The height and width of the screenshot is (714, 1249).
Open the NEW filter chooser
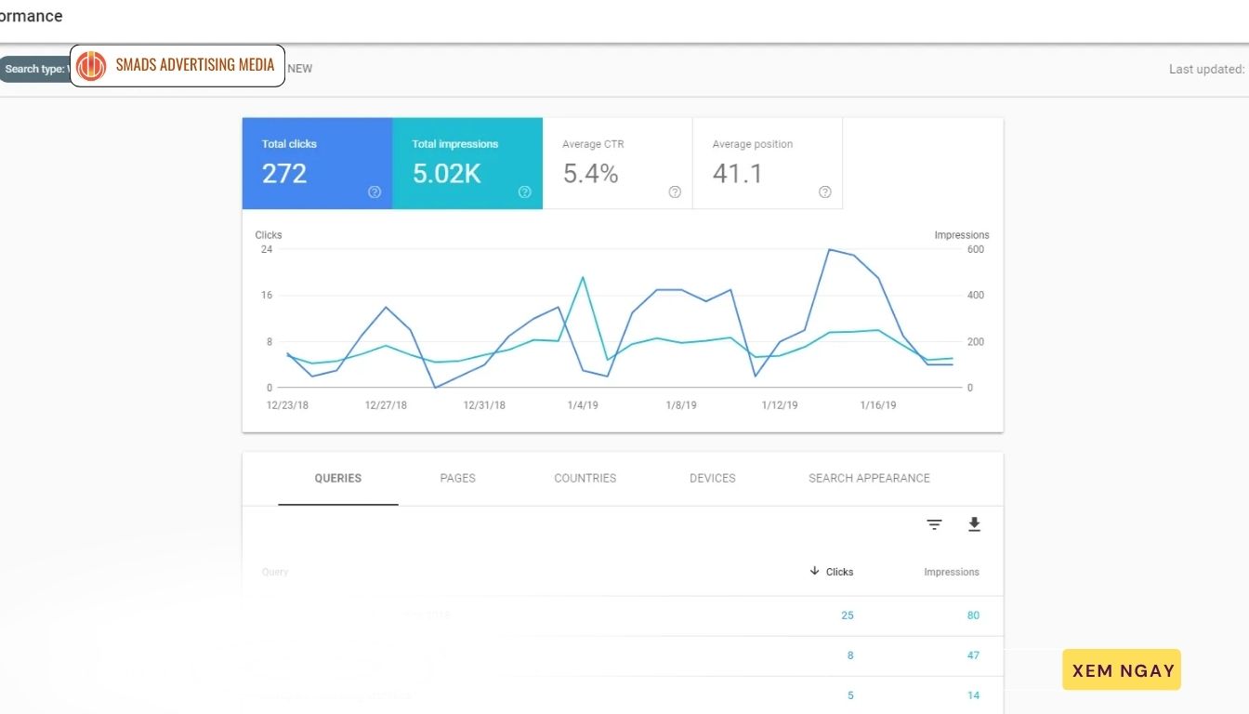pos(299,68)
